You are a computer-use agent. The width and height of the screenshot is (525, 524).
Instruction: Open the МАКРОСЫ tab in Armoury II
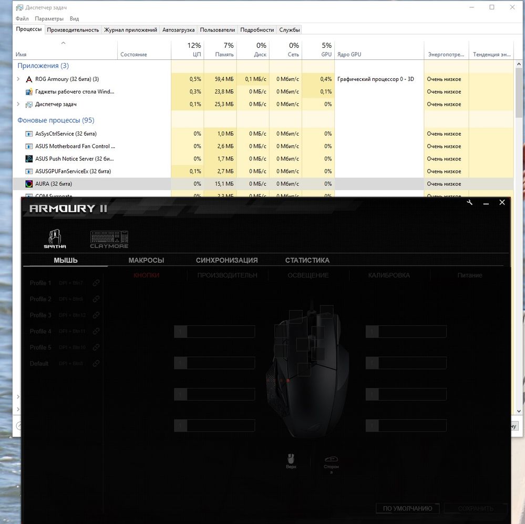point(146,260)
